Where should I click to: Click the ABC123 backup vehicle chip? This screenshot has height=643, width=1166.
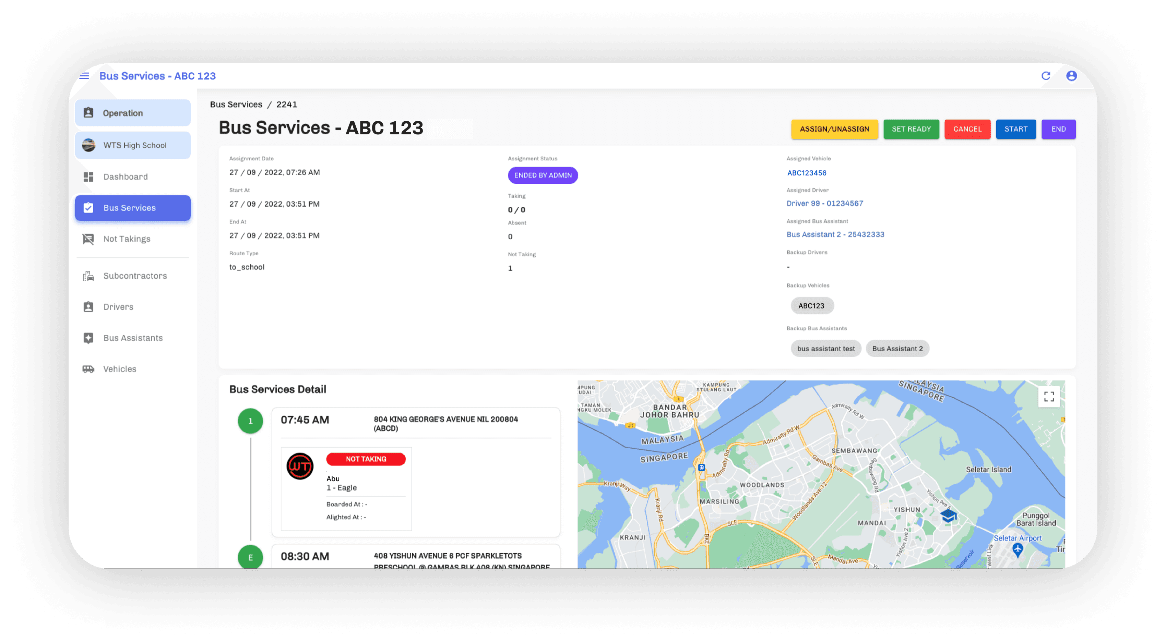pyautogui.click(x=812, y=306)
